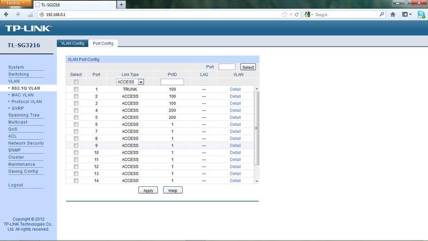Tick the checkbox for port 1
The width and height of the screenshot is (428, 241).
point(76,89)
